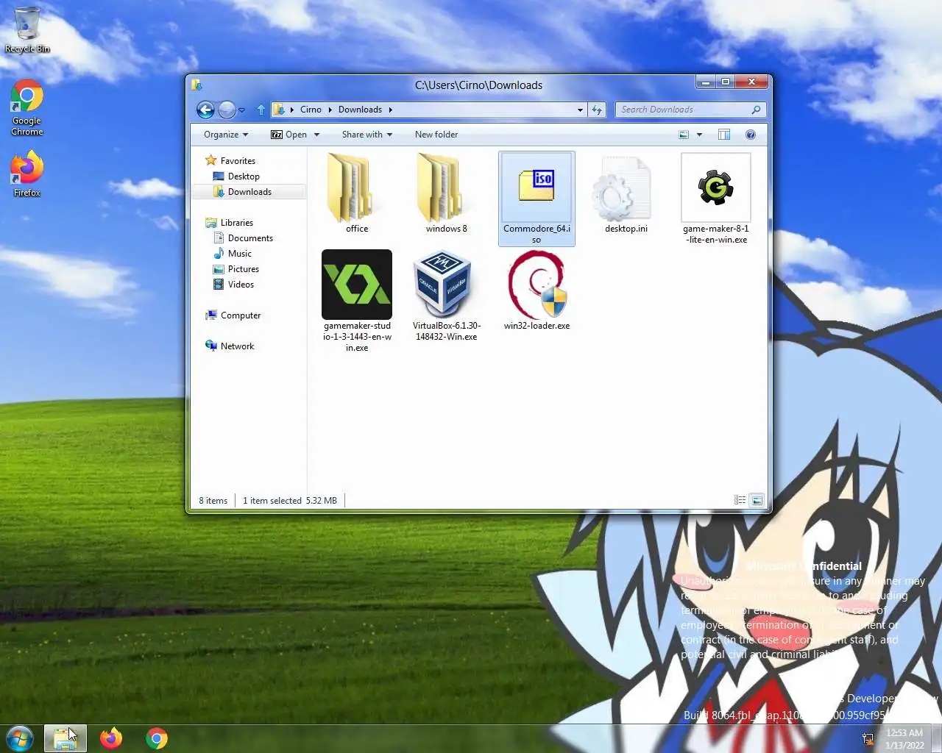Screen dimensions: 942x753
Task: Launch Chrome from the taskbar
Action: click(x=156, y=738)
